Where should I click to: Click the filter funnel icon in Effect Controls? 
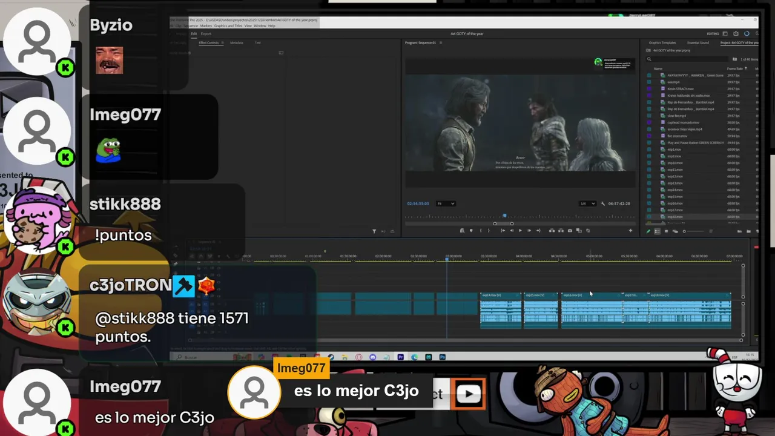[x=374, y=231]
